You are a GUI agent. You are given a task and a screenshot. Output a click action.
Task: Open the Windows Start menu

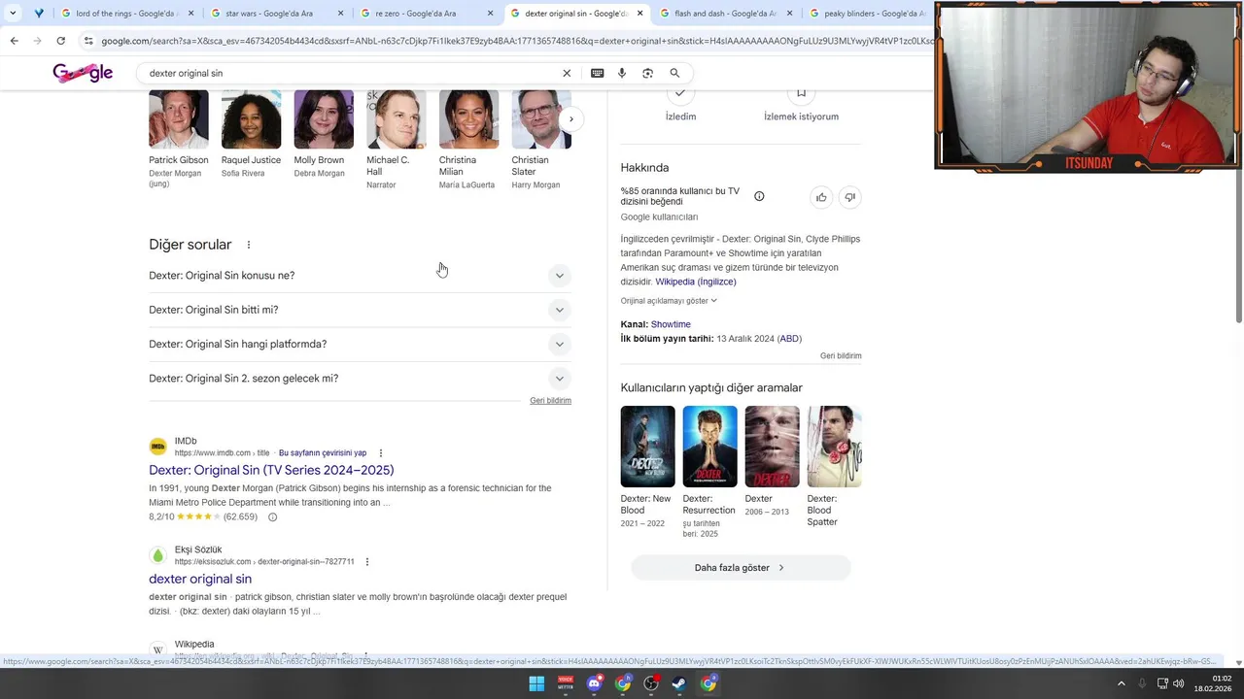click(x=536, y=683)
